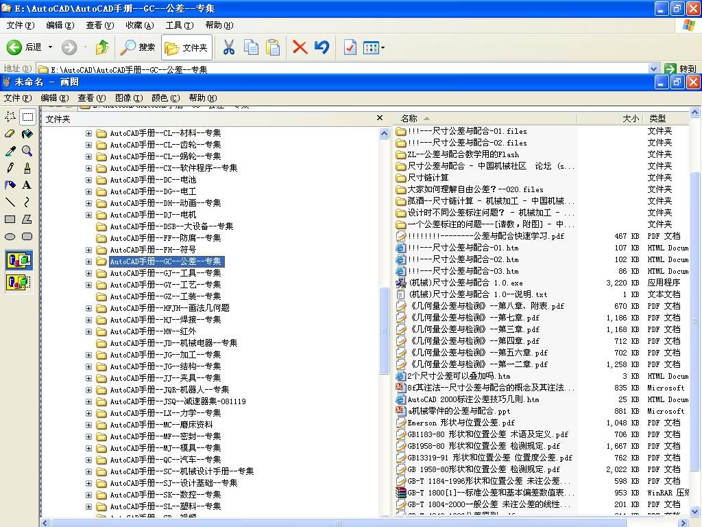702x527 pixels.
Task: Select the rectangular Select tool in Paint
Action: (x=27, y=117)
